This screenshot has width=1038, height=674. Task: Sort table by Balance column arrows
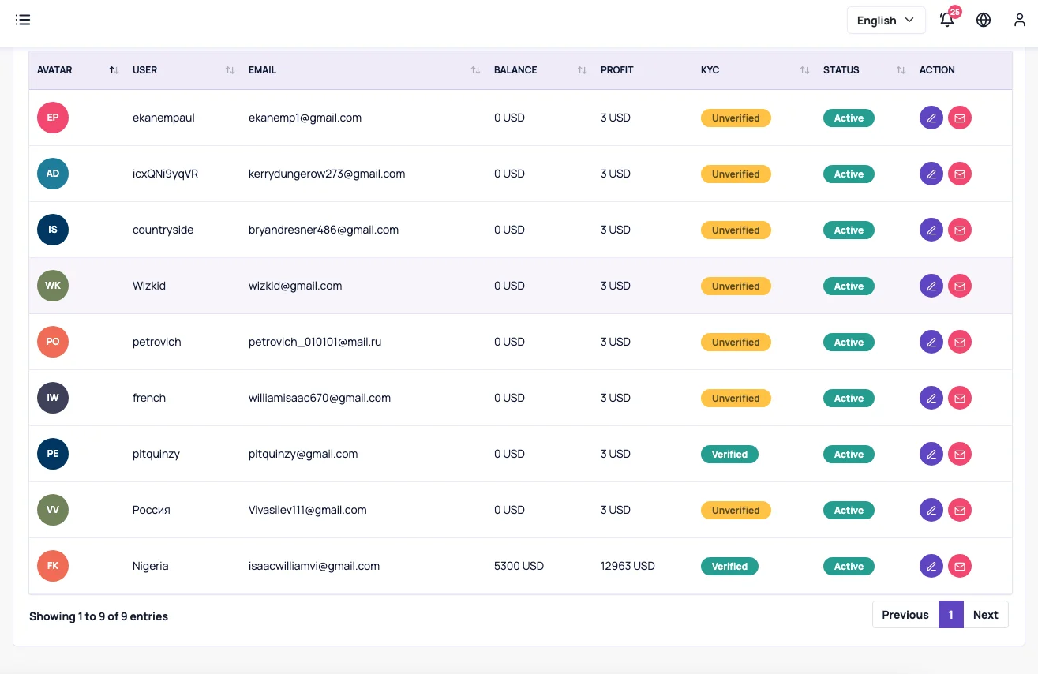[x=582, y=70]
